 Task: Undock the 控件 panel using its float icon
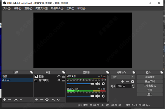162,72
